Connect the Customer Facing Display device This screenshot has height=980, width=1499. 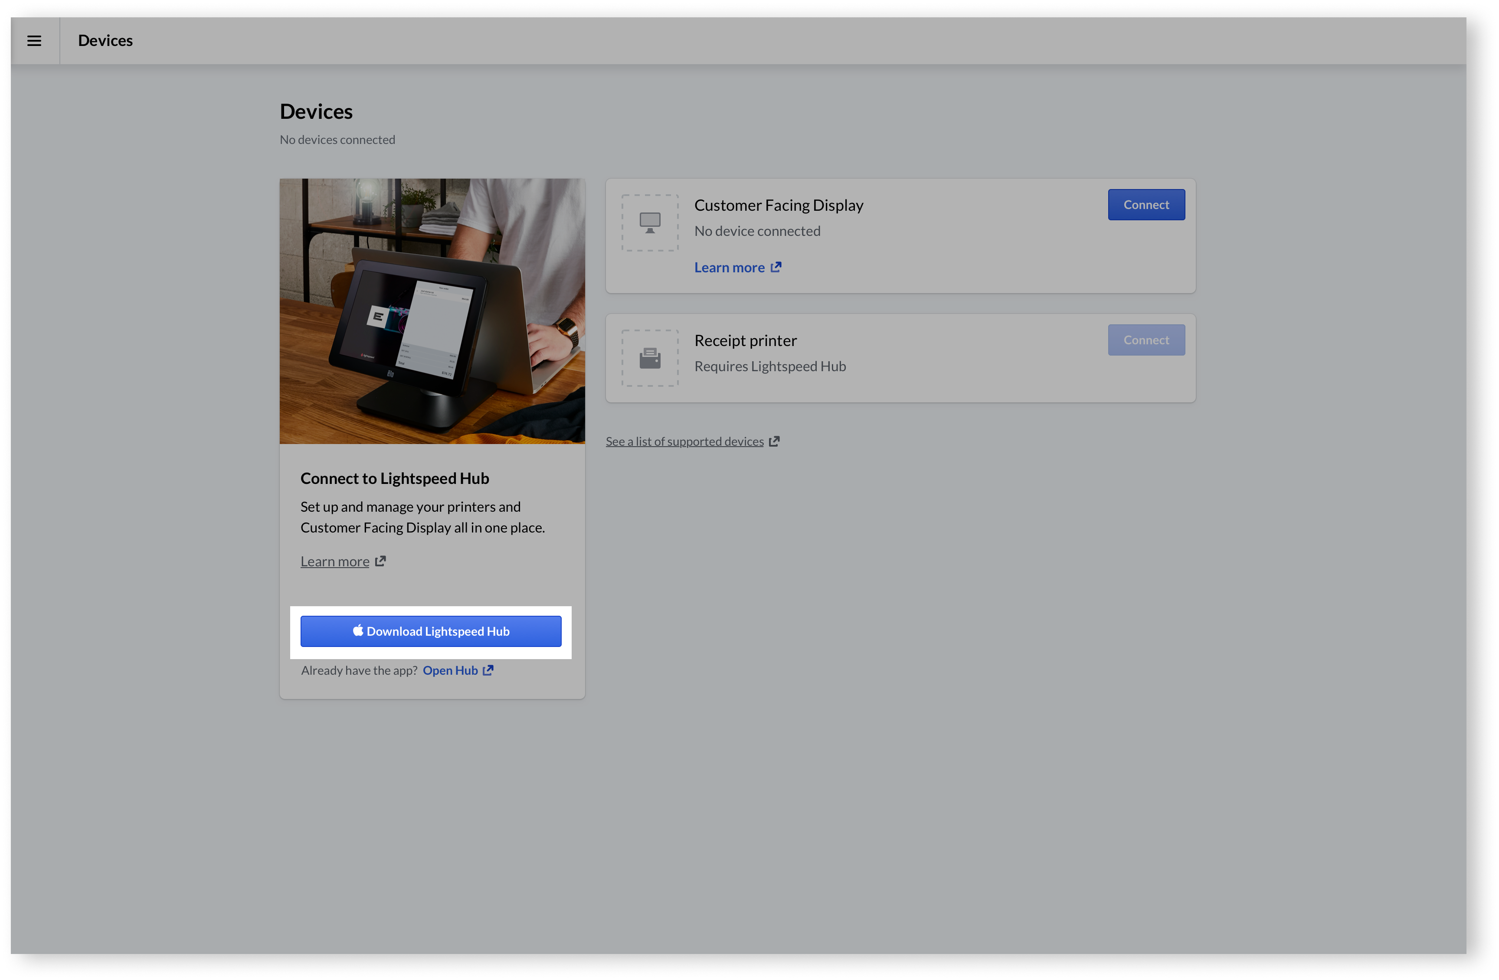pos(1146,205)
